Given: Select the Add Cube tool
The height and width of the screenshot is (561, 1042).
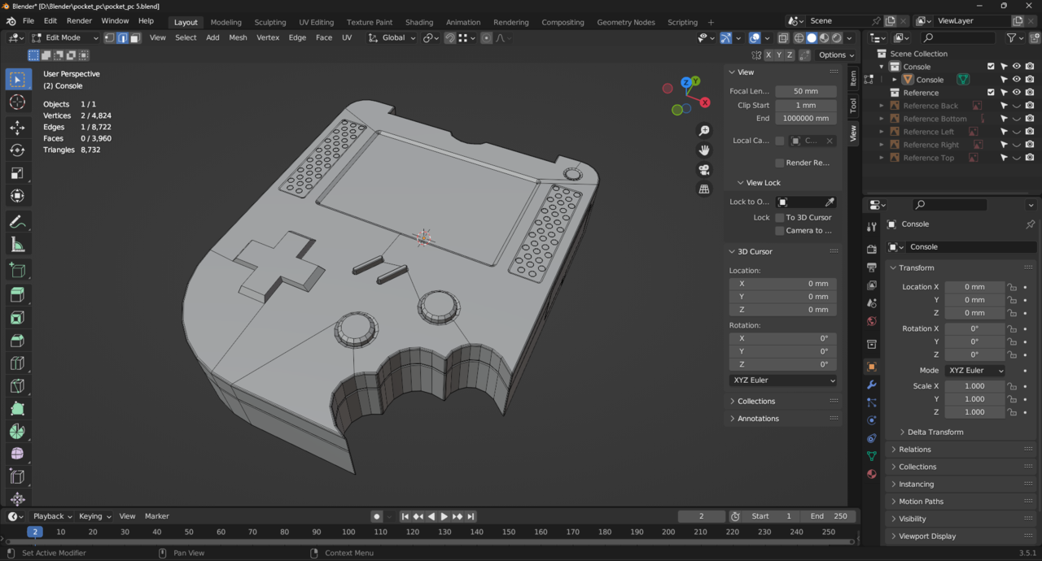Looking at the screenshot, I should coord(17,271).
